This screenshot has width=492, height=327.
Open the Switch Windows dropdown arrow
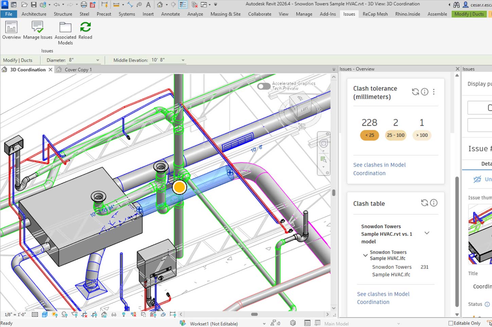click(210, 5)
